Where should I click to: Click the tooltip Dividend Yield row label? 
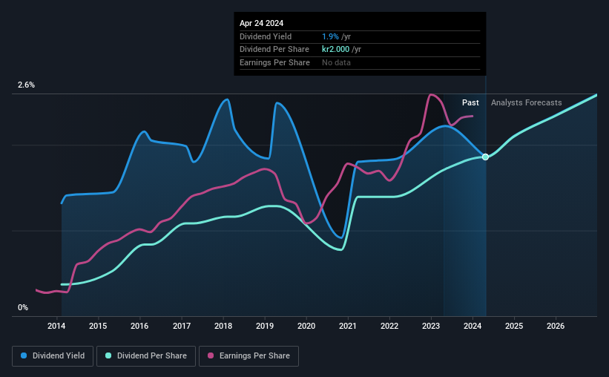(x=266, y=36)
